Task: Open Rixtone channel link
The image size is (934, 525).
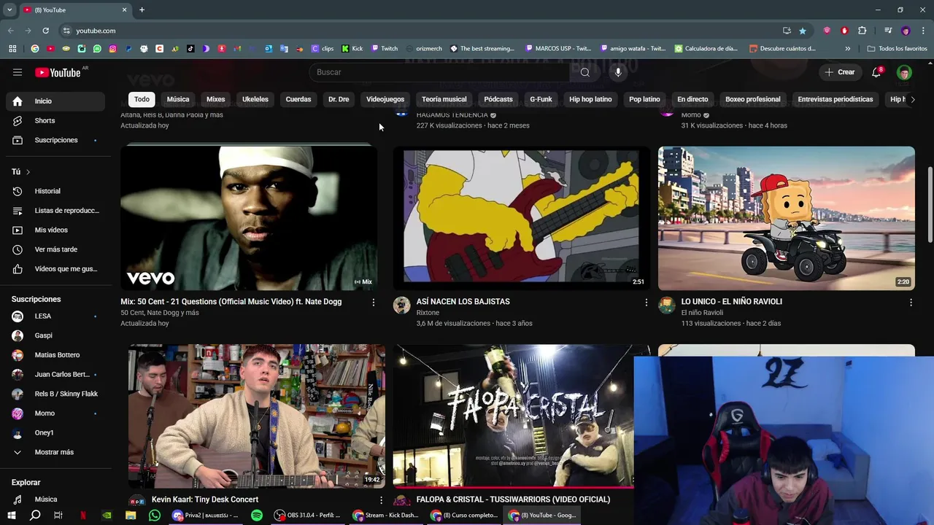Action: coord(428,313)
